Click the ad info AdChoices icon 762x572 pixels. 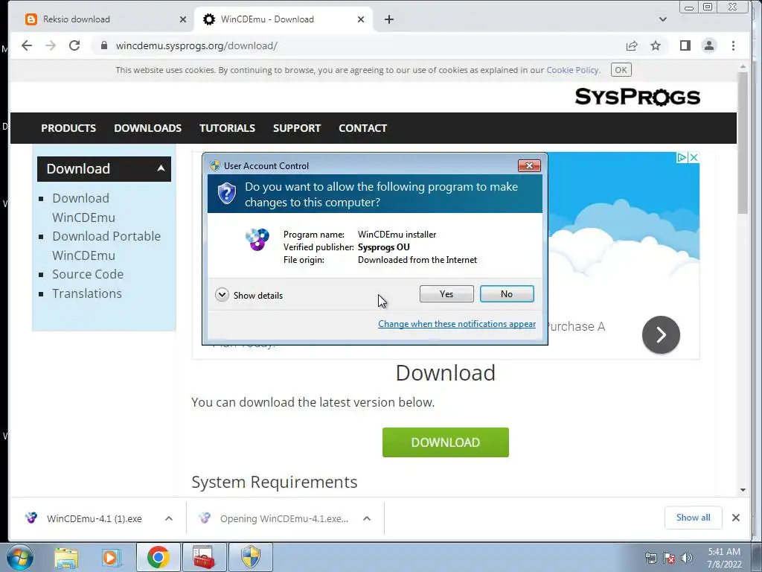682,158
